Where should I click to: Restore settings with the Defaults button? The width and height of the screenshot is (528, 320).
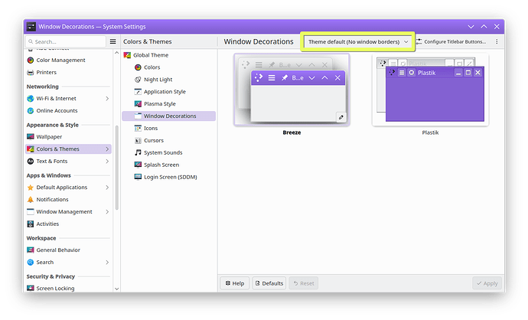point(269,283)
